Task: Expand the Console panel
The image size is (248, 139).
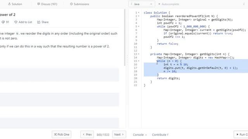Action: click(x=139, y=135)
